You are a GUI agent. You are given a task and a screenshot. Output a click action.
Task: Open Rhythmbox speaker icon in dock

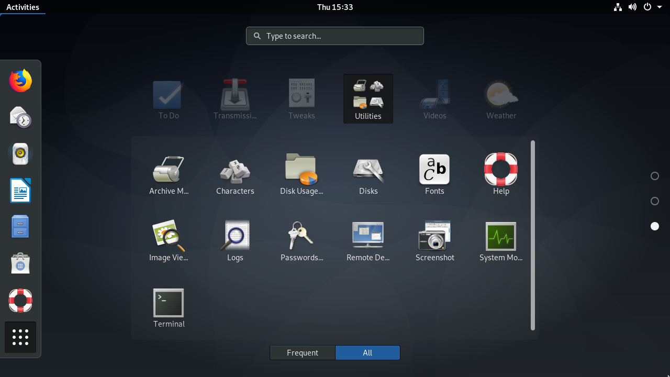pos(20,153)
